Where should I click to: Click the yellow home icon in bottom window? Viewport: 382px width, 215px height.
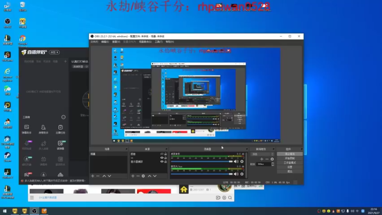coord(184,189)
